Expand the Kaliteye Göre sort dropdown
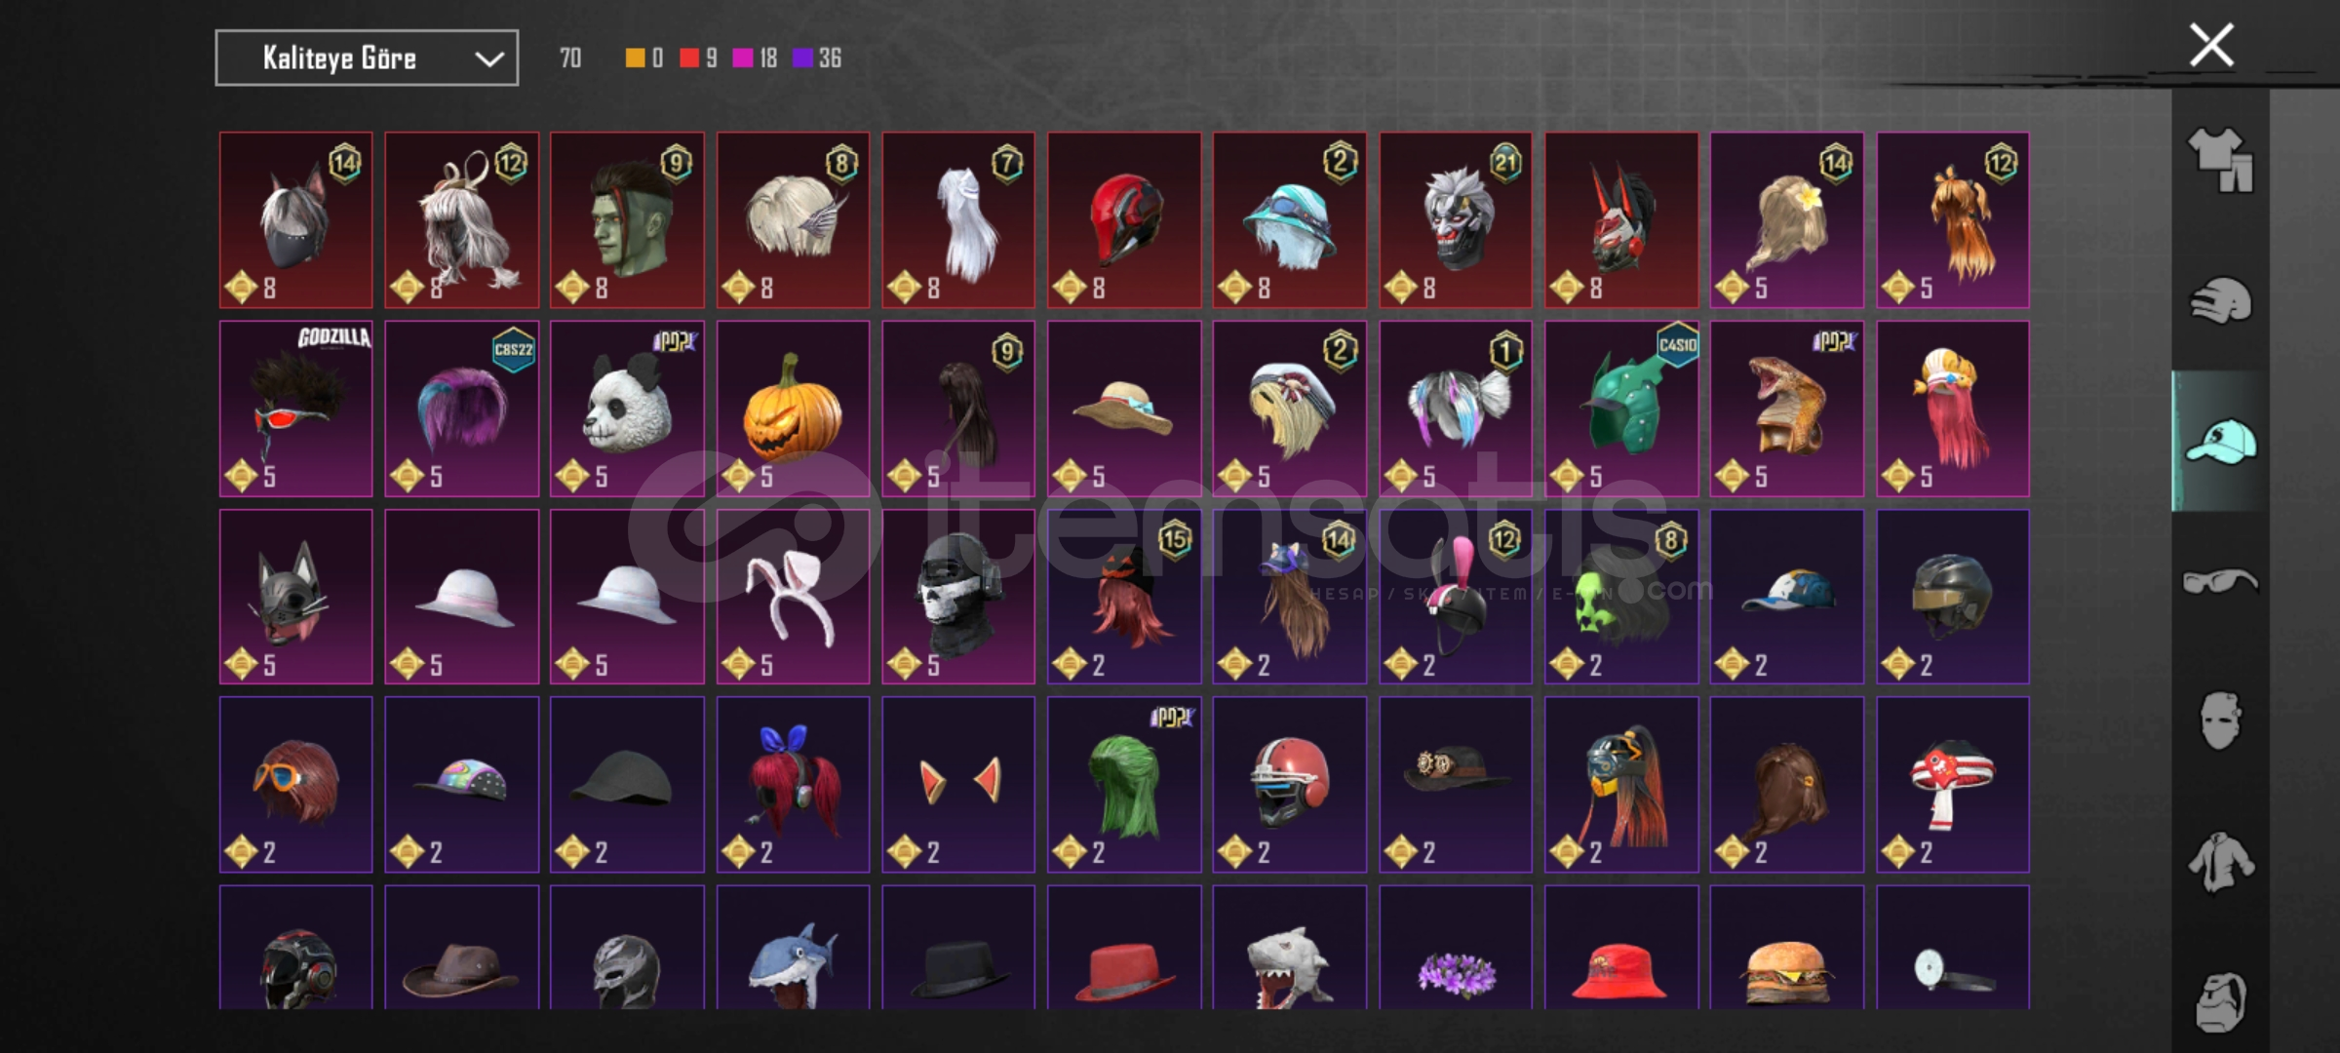The height and width of the screenshot is (1053, 2340). [x=367, y=58]
